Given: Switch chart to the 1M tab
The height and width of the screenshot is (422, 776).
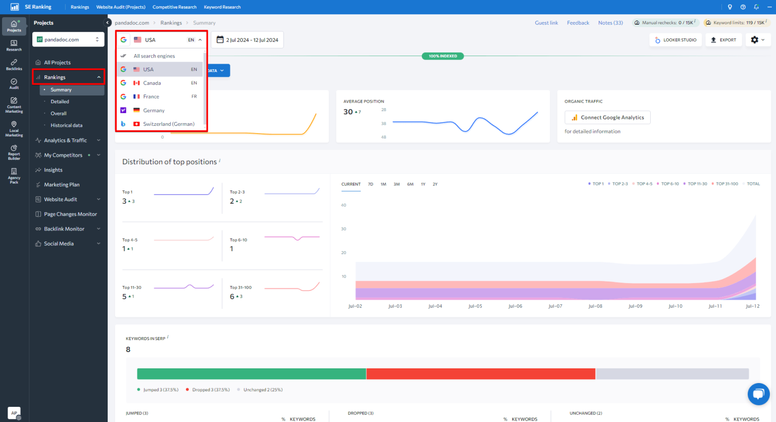Looking at the screenshot, I should tap(383, 184).
